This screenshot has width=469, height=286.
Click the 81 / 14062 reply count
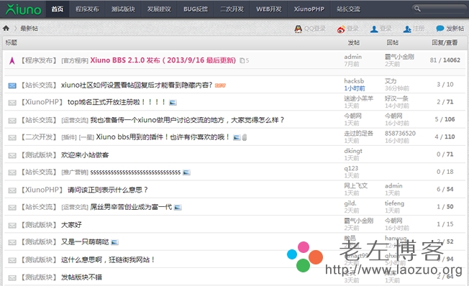tap(445, 60)
